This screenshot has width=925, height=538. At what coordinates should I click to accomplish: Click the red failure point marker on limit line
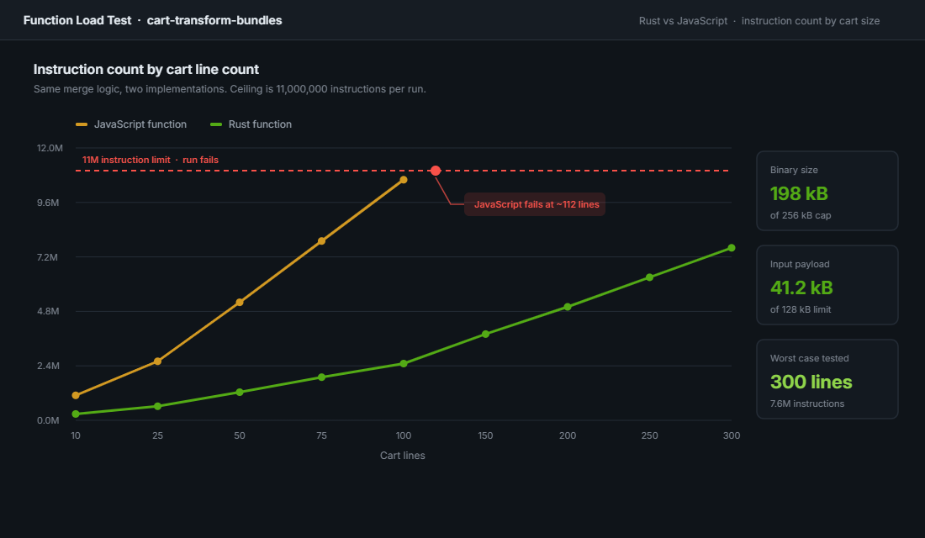point(436,171)
